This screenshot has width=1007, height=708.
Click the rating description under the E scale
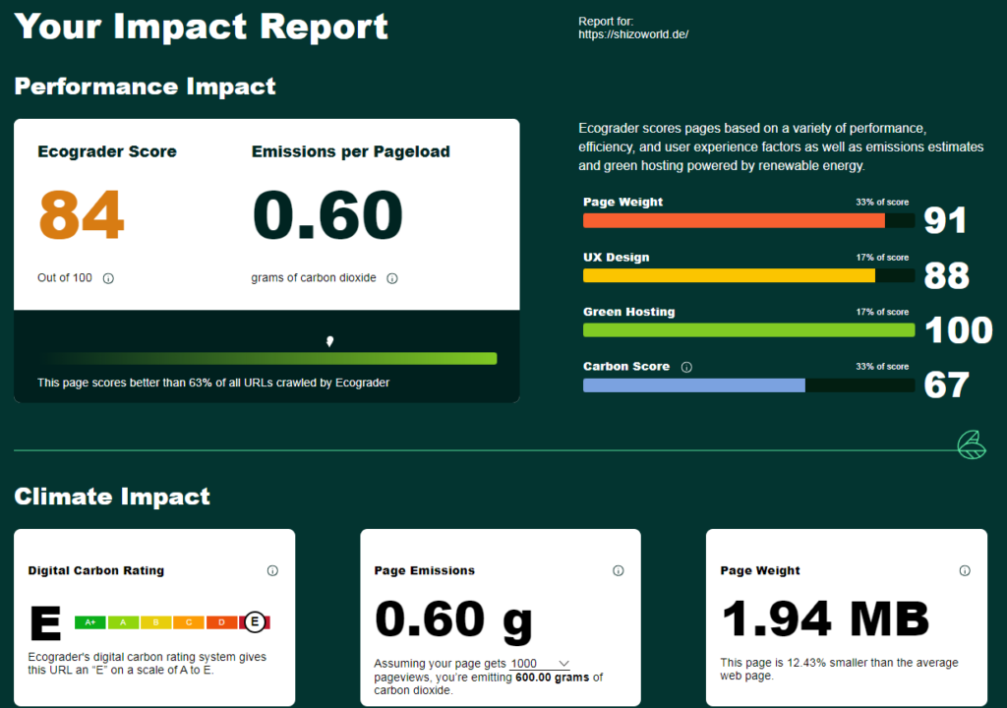148,663
